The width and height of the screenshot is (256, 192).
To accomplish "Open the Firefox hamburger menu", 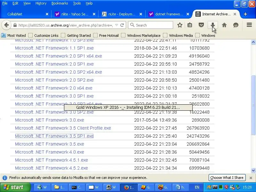I will [249, 25].
